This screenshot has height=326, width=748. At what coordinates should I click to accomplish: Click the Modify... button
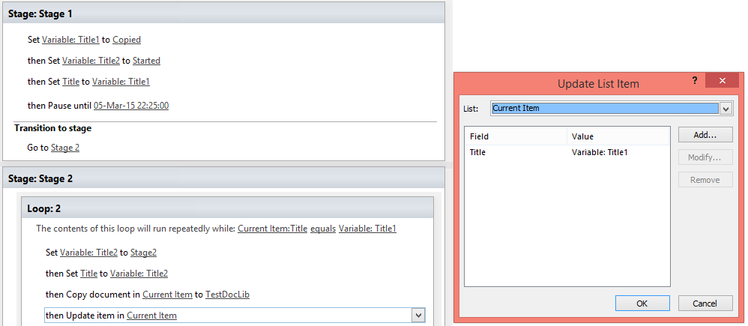pyautogui.click(x=705, y=157)
